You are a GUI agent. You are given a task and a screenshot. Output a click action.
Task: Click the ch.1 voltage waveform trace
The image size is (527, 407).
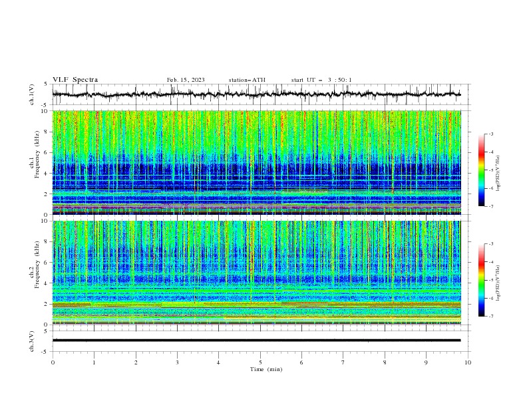point(256,94)
